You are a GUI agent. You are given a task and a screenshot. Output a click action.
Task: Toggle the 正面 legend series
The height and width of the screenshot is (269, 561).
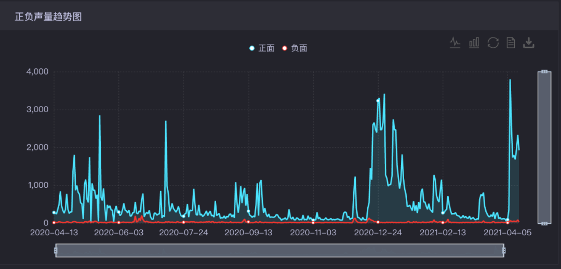coord(262,48)
